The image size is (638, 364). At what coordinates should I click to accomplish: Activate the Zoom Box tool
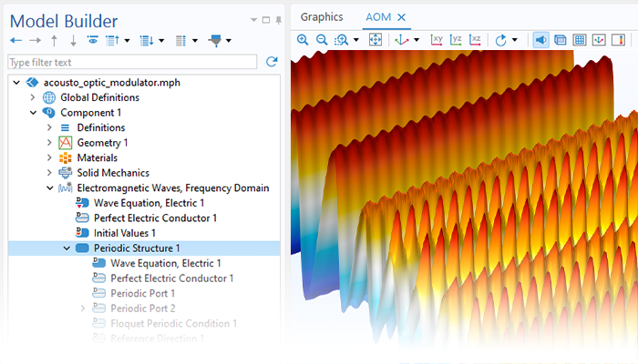point(342,40)
